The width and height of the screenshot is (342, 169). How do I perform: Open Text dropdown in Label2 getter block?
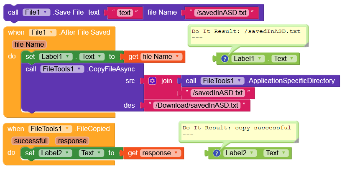[x=276, y=153]
